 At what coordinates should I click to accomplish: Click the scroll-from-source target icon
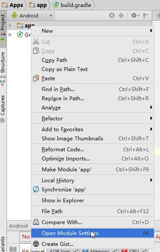112,15
